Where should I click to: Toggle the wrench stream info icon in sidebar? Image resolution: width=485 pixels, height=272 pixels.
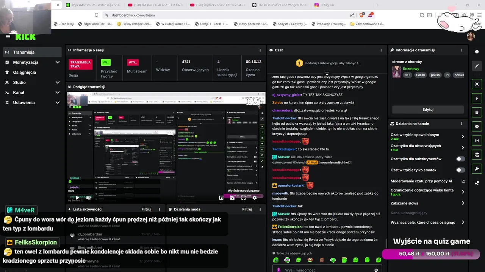pyautogui.click(x=477, y=168)
